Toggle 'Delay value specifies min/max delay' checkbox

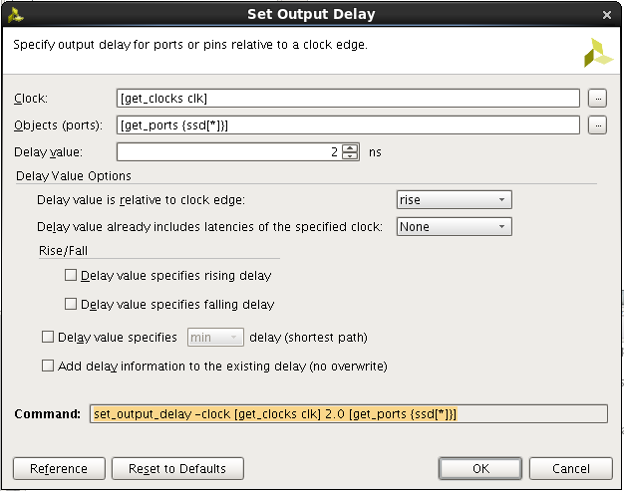[x=48, y=338]
